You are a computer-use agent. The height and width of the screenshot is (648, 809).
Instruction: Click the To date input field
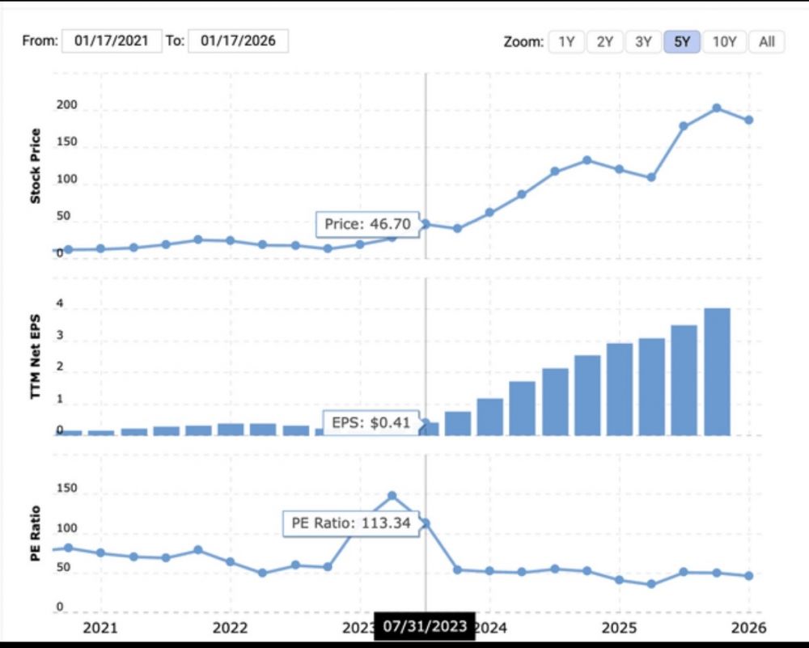(x=238, y=41)
